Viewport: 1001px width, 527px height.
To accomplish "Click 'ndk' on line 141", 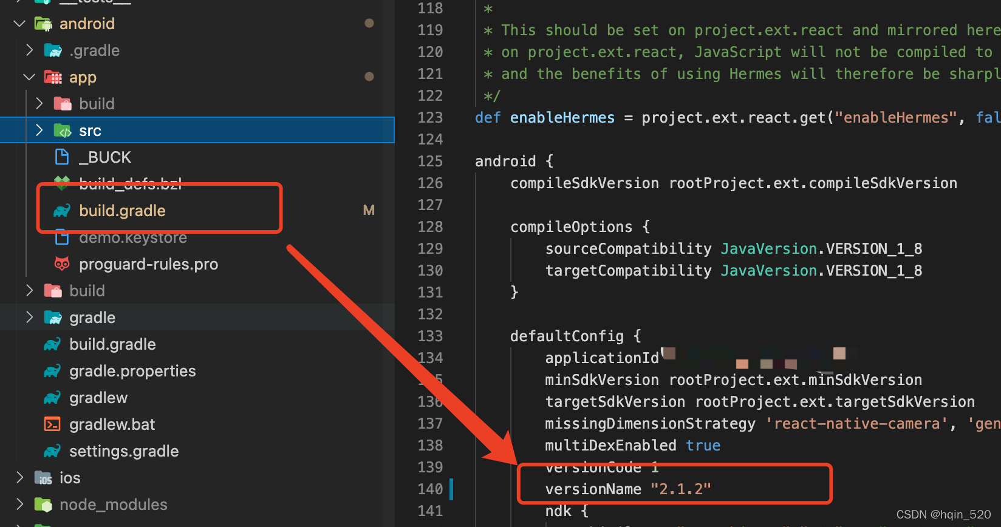I will point(558,511).
